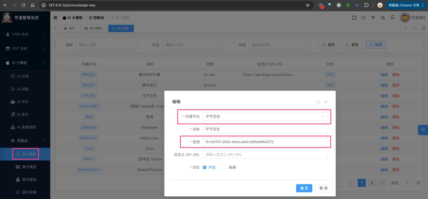Maximize the edit dialog with fullscreen icon

318,102
